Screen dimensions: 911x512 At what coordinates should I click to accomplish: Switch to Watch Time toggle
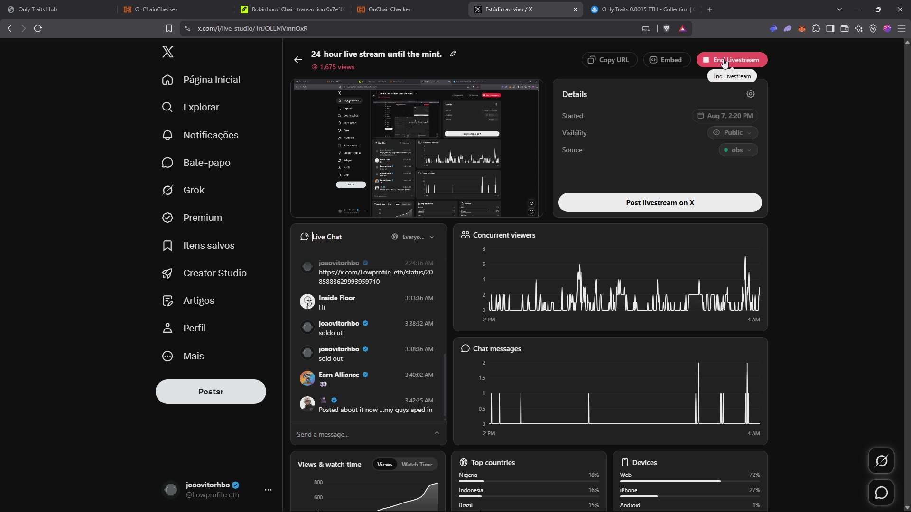tap(417, 465)
